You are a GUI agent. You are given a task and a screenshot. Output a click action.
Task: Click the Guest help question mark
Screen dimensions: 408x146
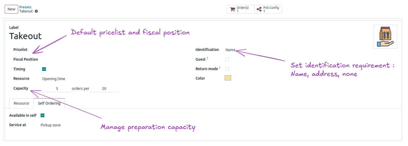(207, 58)
